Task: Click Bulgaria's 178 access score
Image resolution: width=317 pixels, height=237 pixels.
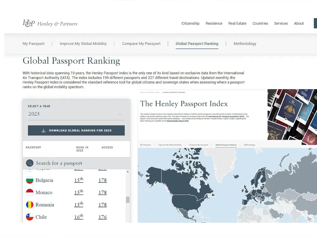Action: [102, 180]
